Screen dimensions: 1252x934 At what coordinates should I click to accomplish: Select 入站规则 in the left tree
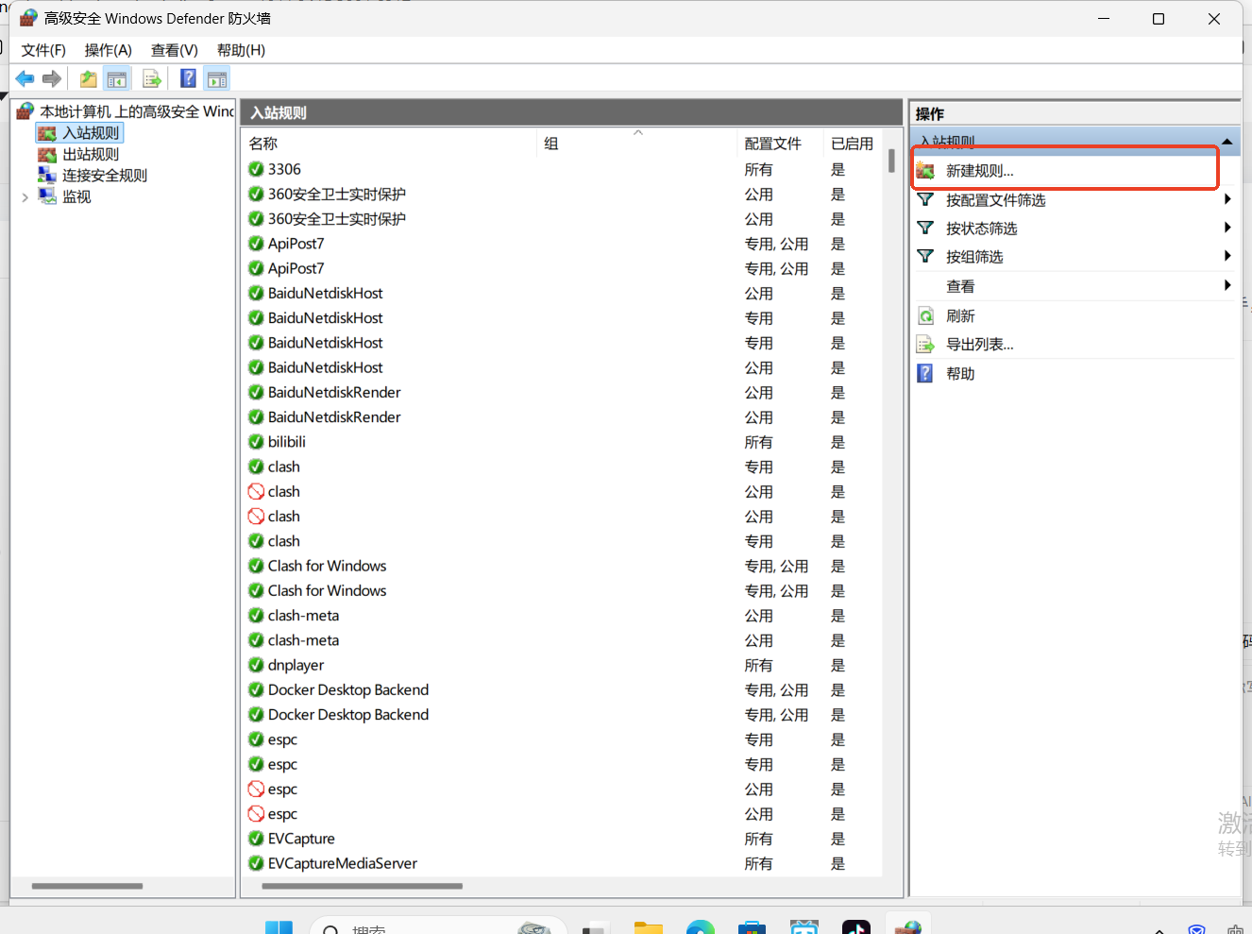91,133
